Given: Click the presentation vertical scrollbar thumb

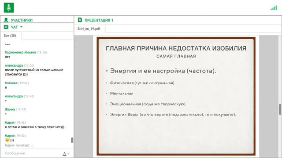Looking at the screenshot, I should coord(280,109).
